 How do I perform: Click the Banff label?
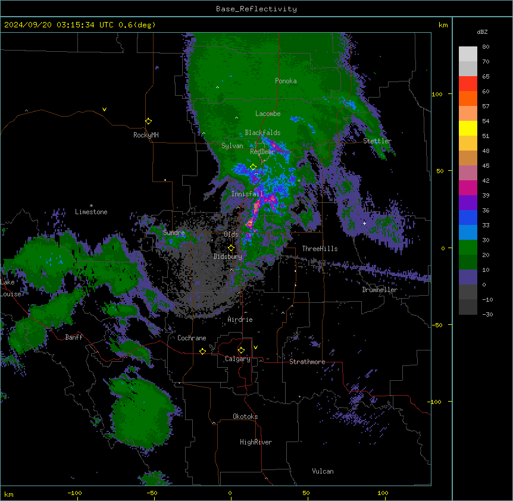(74, 337)
